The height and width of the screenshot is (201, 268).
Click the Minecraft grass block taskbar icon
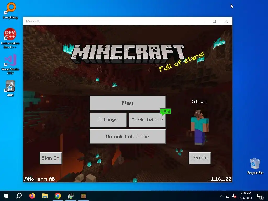pos(83,196)
